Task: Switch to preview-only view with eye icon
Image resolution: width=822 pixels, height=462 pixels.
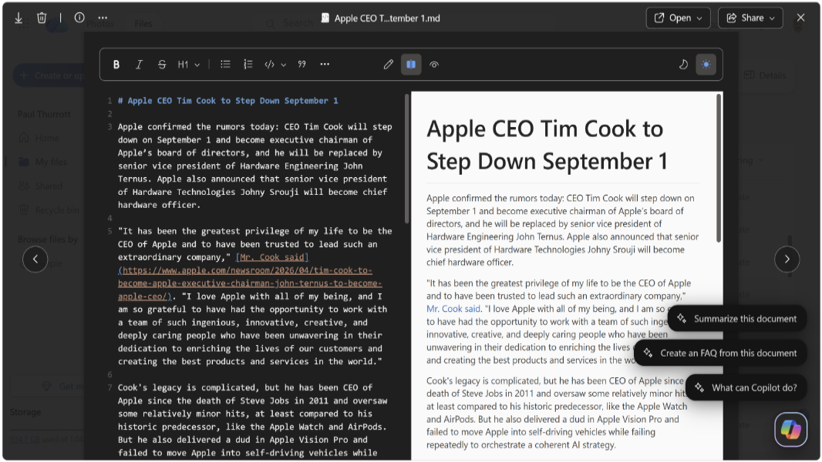Action: 434,64
